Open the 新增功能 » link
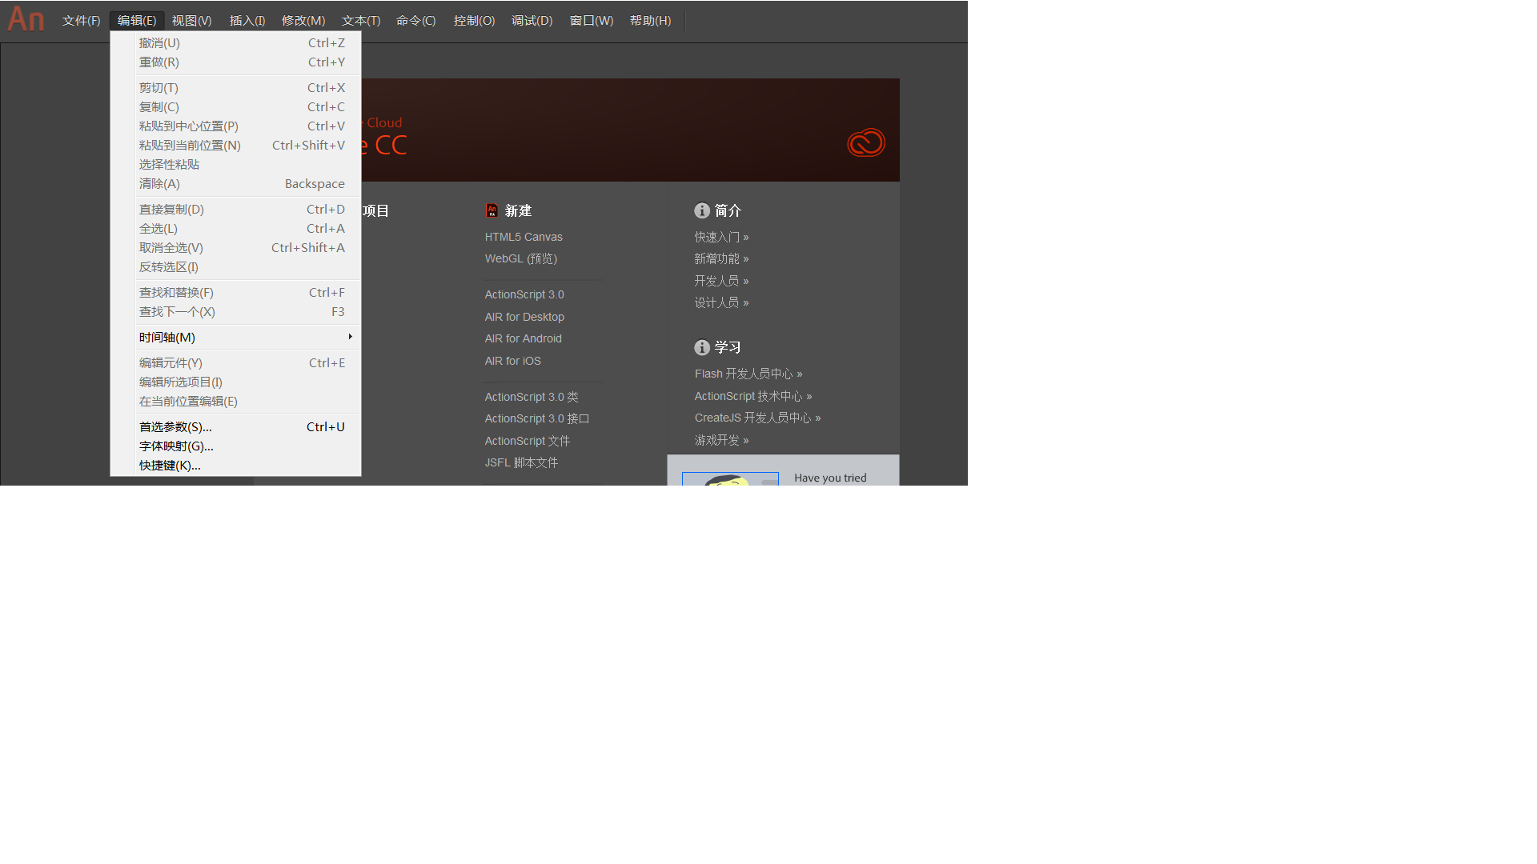This screenshot has width=1537, height=864. pyautogui.click(x=722, y=258)
